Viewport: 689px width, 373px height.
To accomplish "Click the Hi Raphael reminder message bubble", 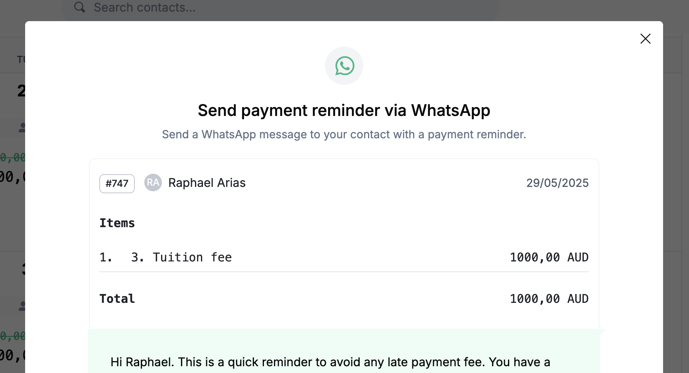I will [344, 351].
